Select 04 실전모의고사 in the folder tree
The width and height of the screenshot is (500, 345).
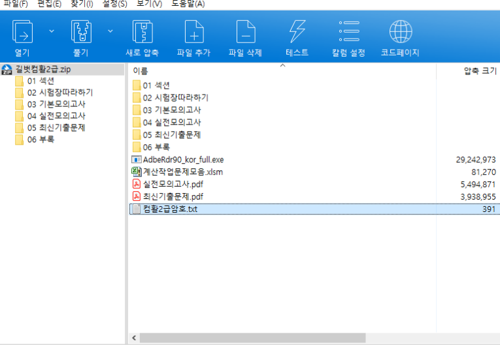coord(56,116)
